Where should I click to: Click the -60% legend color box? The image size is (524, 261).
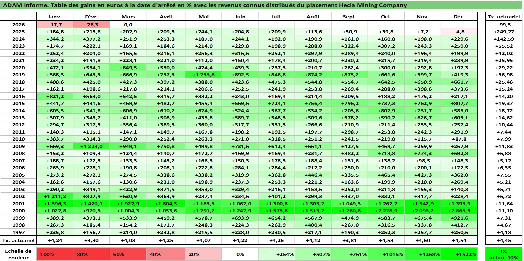(128, 254)
